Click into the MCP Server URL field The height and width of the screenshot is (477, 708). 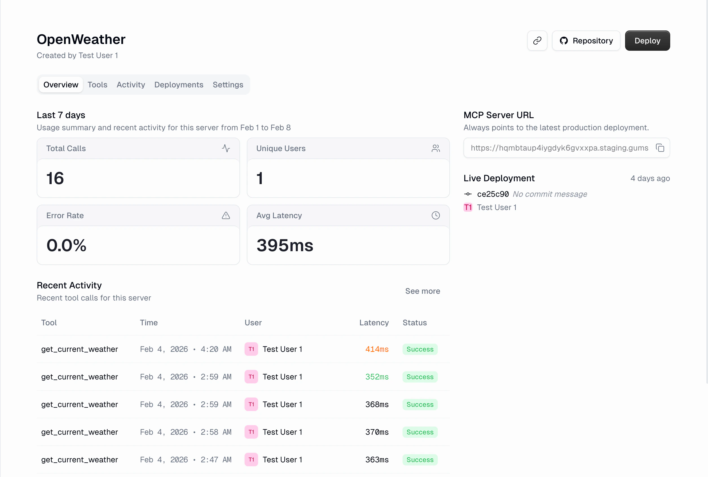(x=559, y=148)
